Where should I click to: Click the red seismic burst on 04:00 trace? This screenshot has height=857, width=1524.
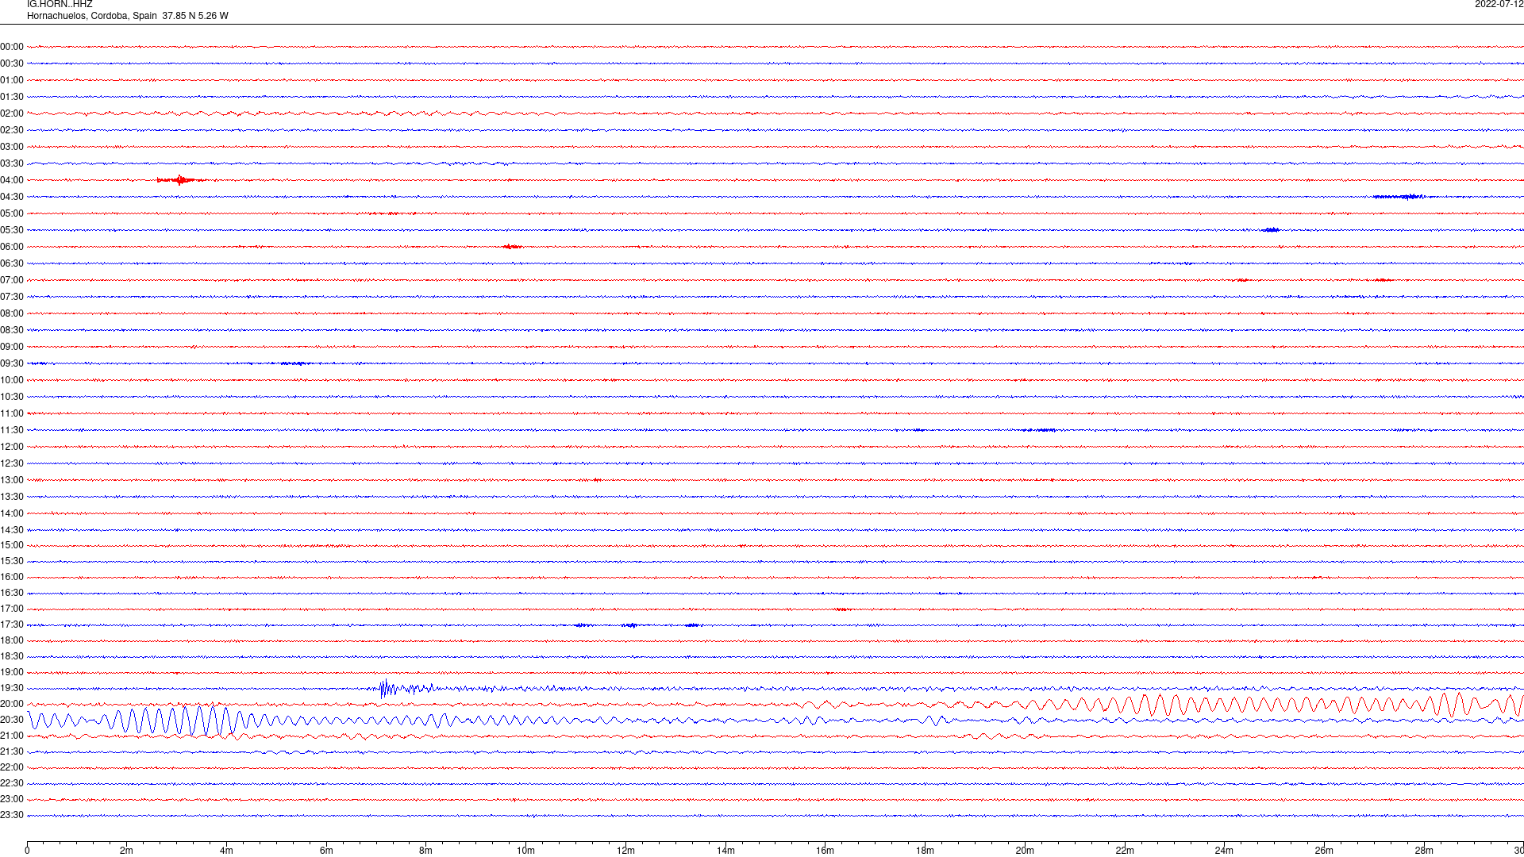tap(181, 180)
